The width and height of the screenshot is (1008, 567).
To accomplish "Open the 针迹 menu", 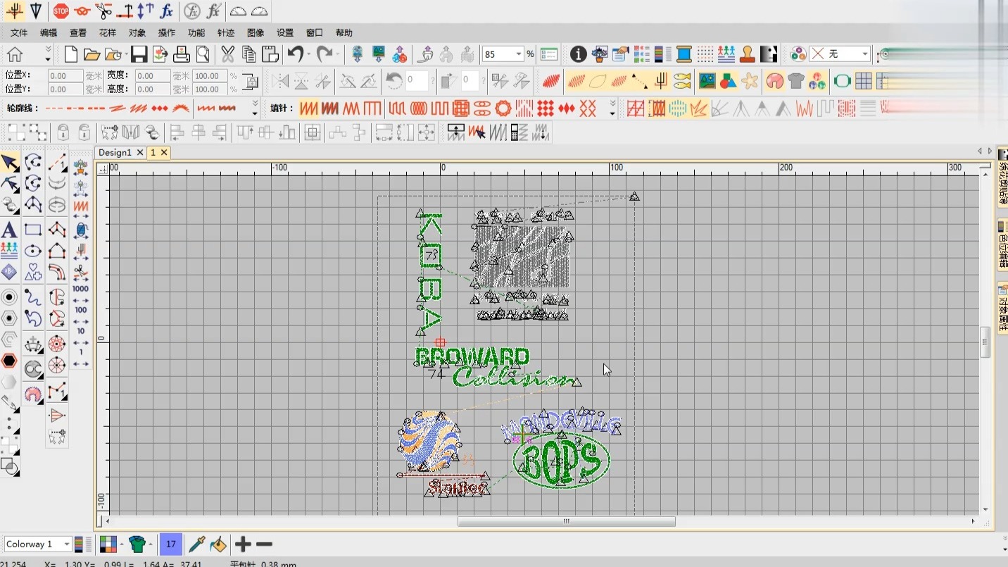I will coord(226,32).
